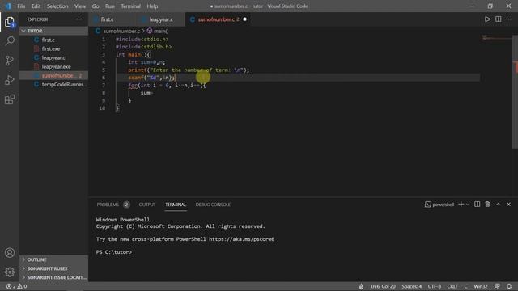
Task: Click the powershell terminal label
Action: pyautogui.click(x=439, y=205)
